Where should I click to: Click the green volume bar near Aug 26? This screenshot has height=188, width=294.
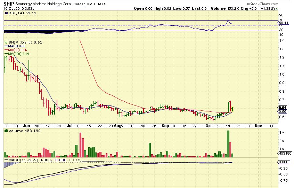coord(150,150)
